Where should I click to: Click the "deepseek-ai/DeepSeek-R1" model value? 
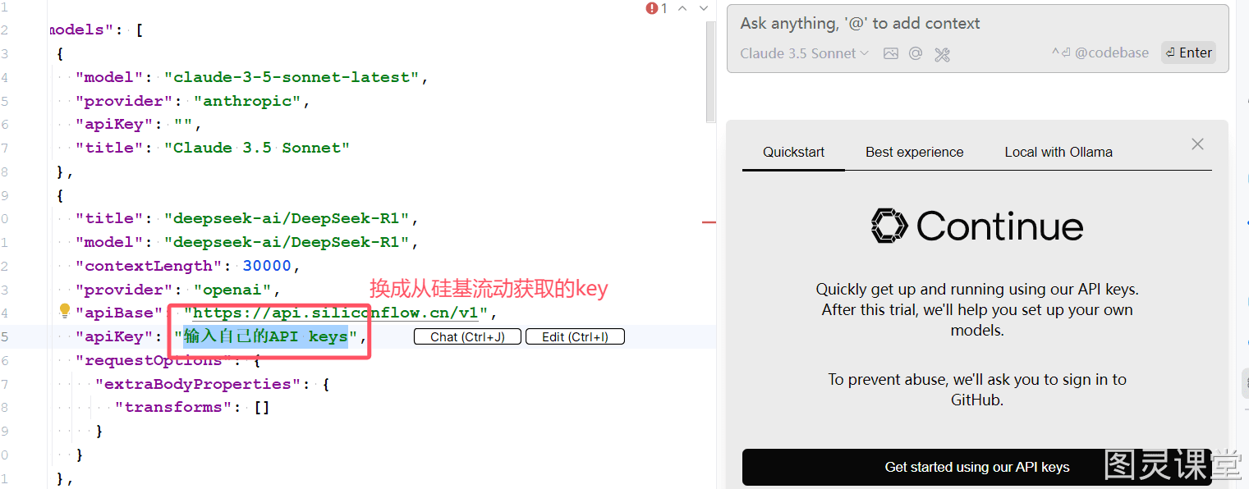[x=287, y=242]
